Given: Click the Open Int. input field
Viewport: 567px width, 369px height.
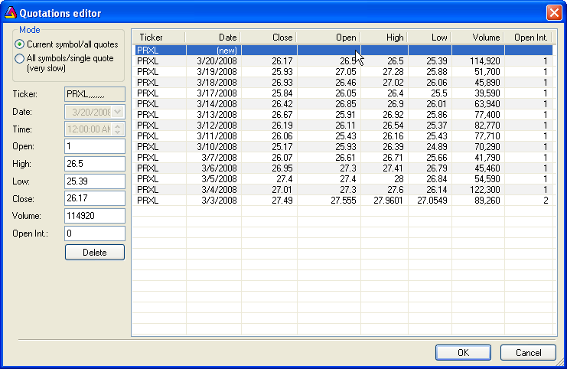Looking at the screenshot, I should pos(94,233).
